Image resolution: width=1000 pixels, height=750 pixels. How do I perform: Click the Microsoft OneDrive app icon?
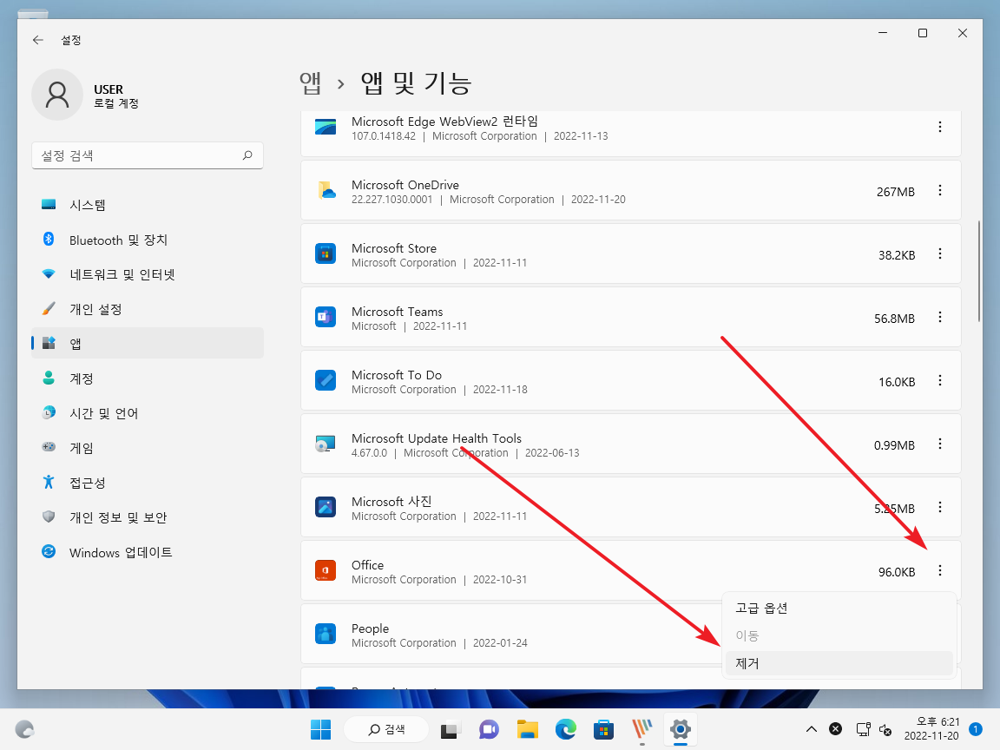326,191
